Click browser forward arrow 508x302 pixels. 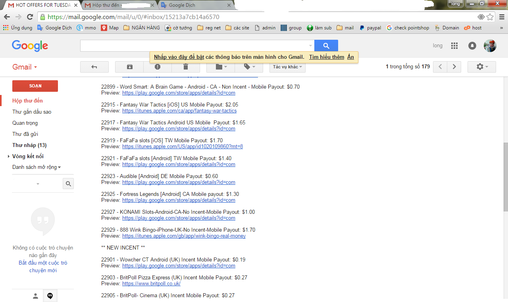coord(18,17)
